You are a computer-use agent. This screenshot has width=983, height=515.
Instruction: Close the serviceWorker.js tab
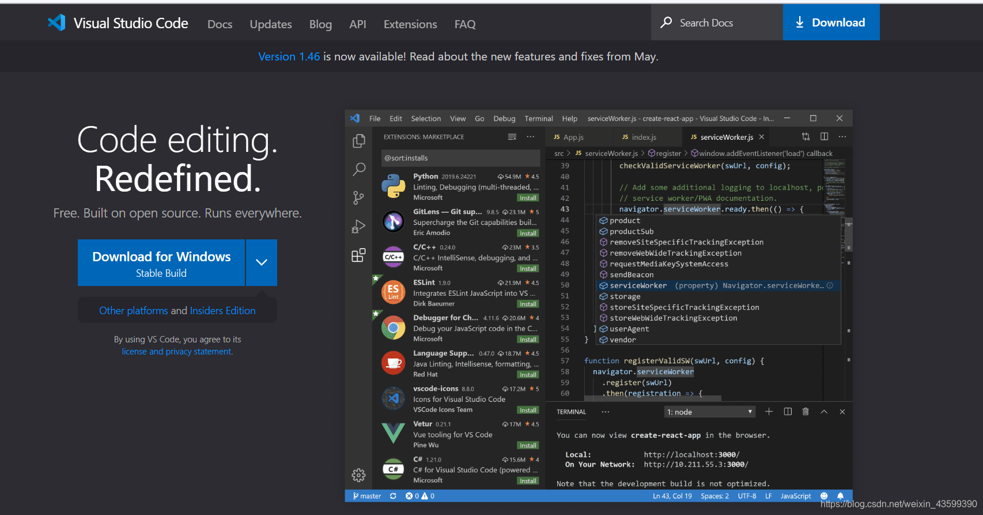coord(762,137)
